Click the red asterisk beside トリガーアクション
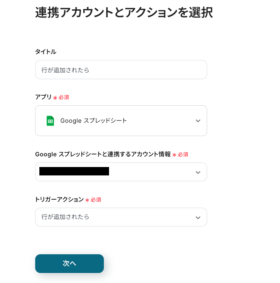Image resolution: width=280 pixels, height=283 pixels. pyautogui.click(x=87, y=200)
